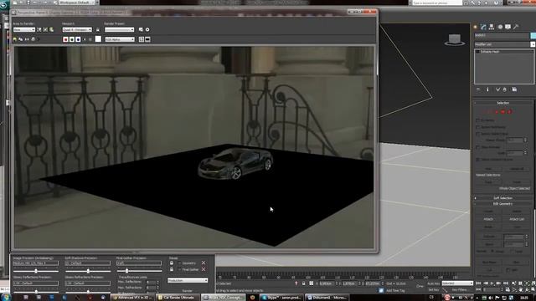Image resolution: width=536 pixels, height=301 pixels.
Task: Click the Toggle UI Overlay icon
Action: [142, 39]
